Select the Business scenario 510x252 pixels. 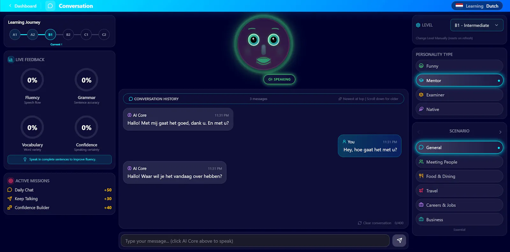tap(459, 220)
